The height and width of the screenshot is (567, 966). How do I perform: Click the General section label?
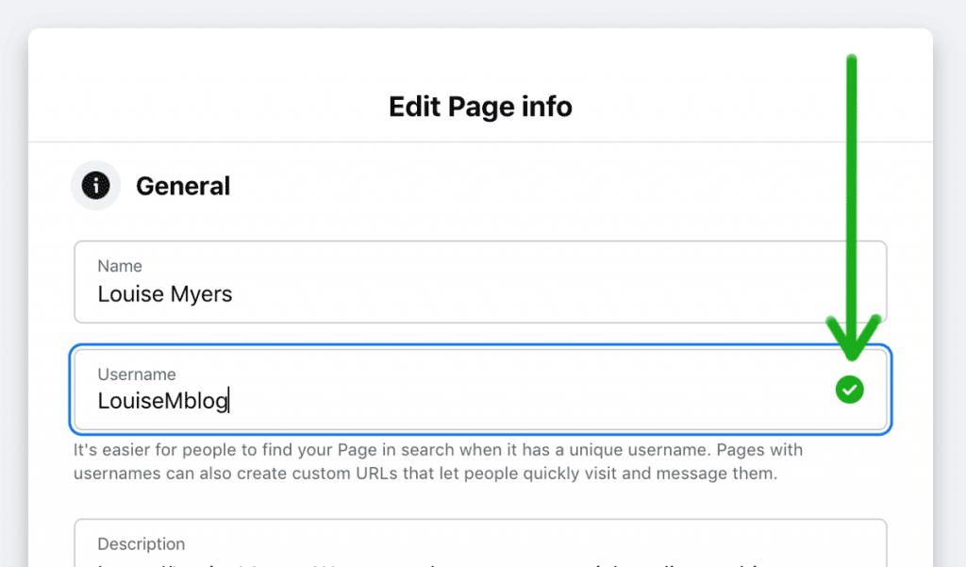(x=183, y=186)
